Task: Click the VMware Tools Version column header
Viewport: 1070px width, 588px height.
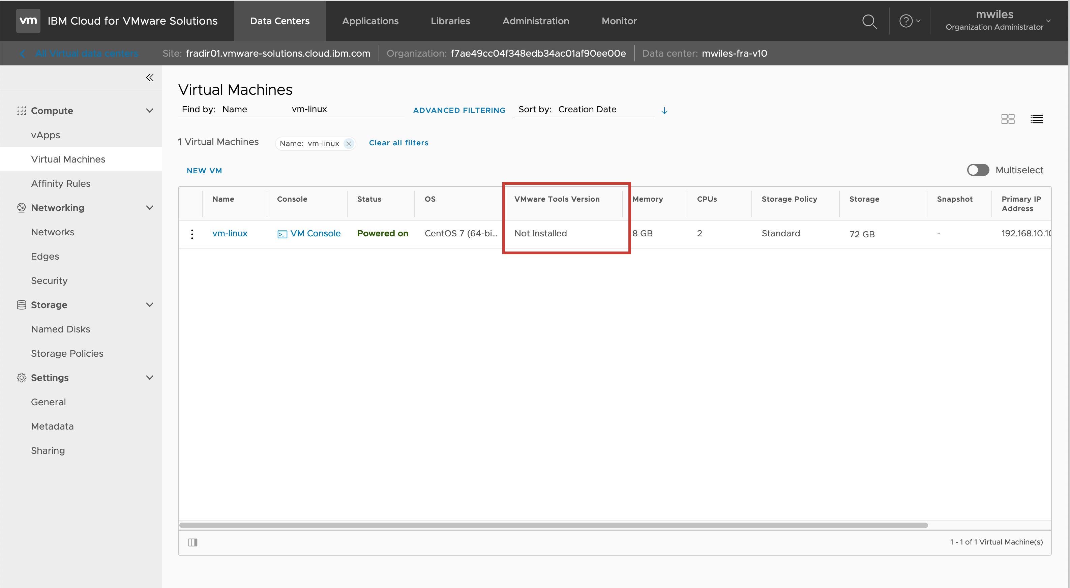Action: click(557, 199)
